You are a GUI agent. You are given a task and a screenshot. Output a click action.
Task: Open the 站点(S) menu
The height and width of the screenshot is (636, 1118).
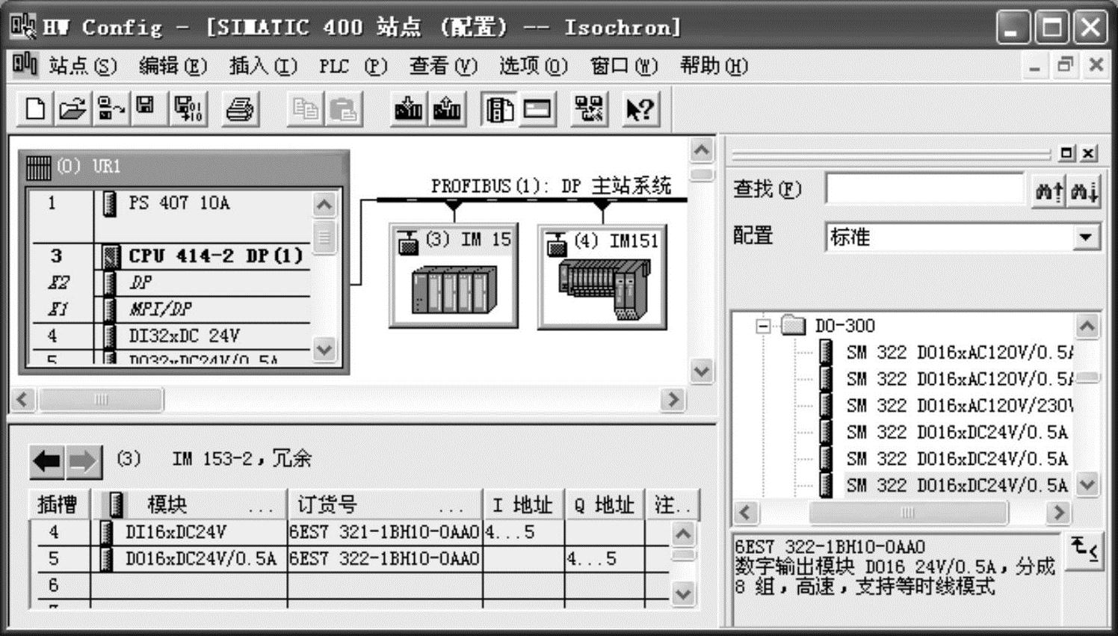pyautogui.click(x=82, y=67)
